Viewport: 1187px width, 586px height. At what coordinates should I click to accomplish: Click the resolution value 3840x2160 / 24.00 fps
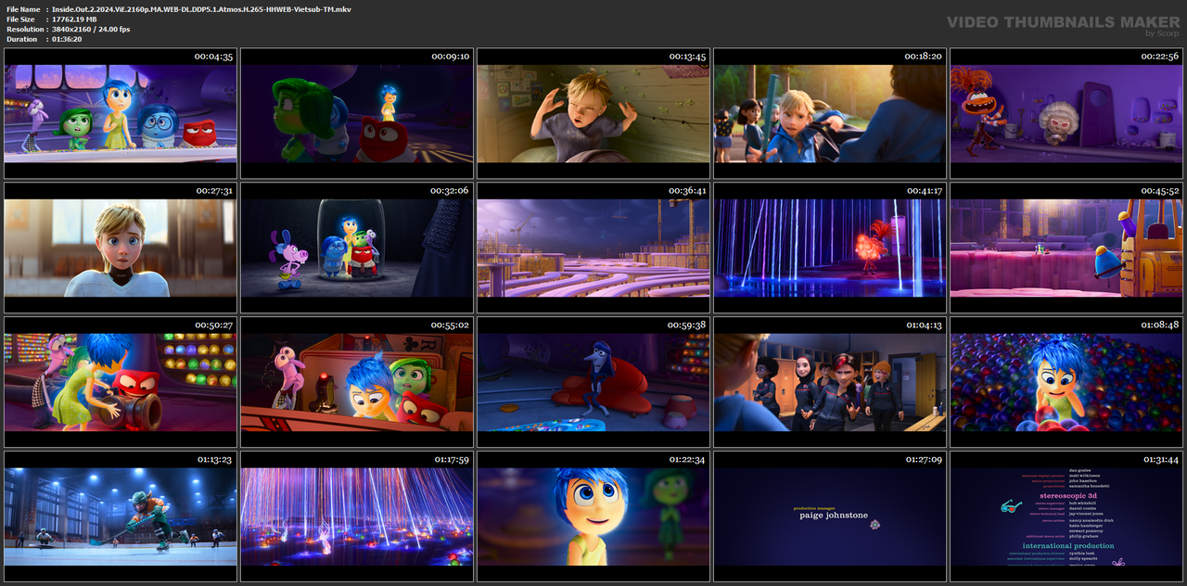tap(91, 29)
